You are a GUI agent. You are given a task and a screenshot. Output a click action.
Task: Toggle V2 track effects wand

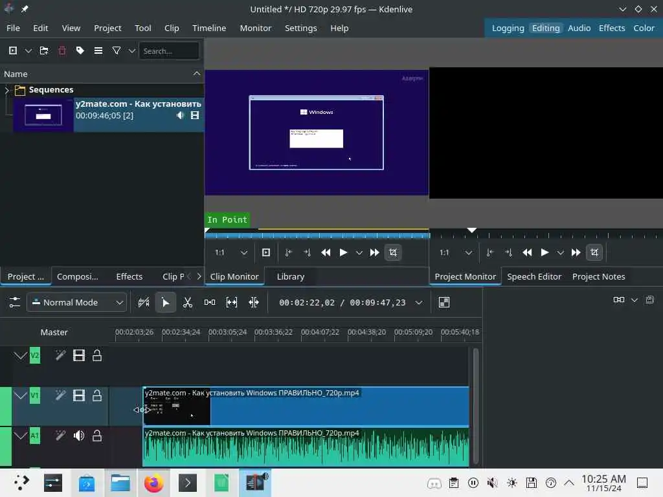pyautogui.click(x=60, y=355)
